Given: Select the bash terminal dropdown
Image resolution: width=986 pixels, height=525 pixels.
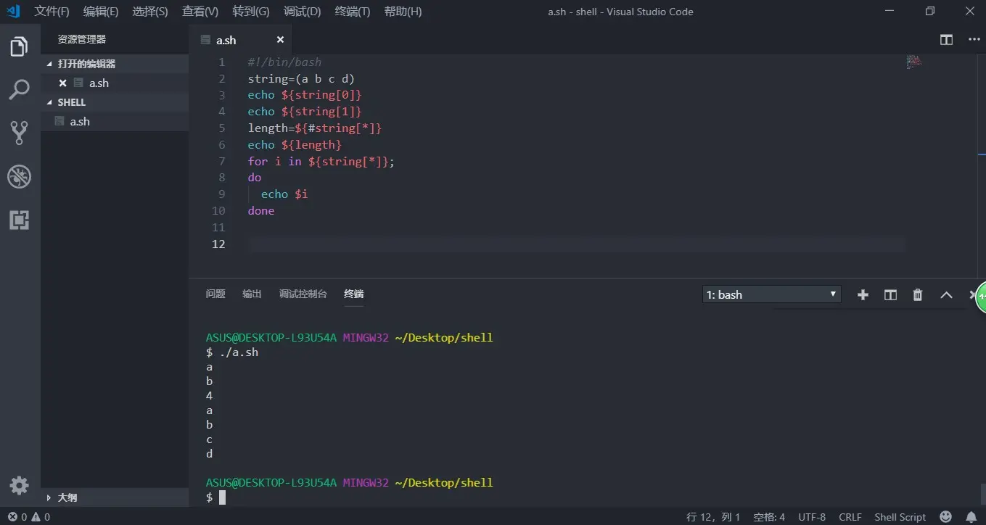Looking at the screenshot, I should [x=771, y=294].
